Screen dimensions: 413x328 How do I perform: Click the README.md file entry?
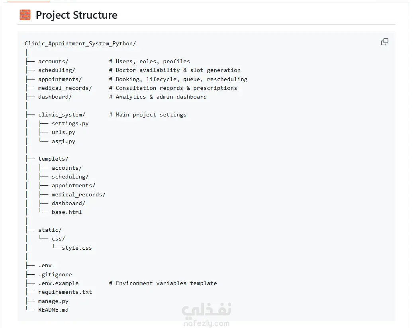click(x=53, y=310)
